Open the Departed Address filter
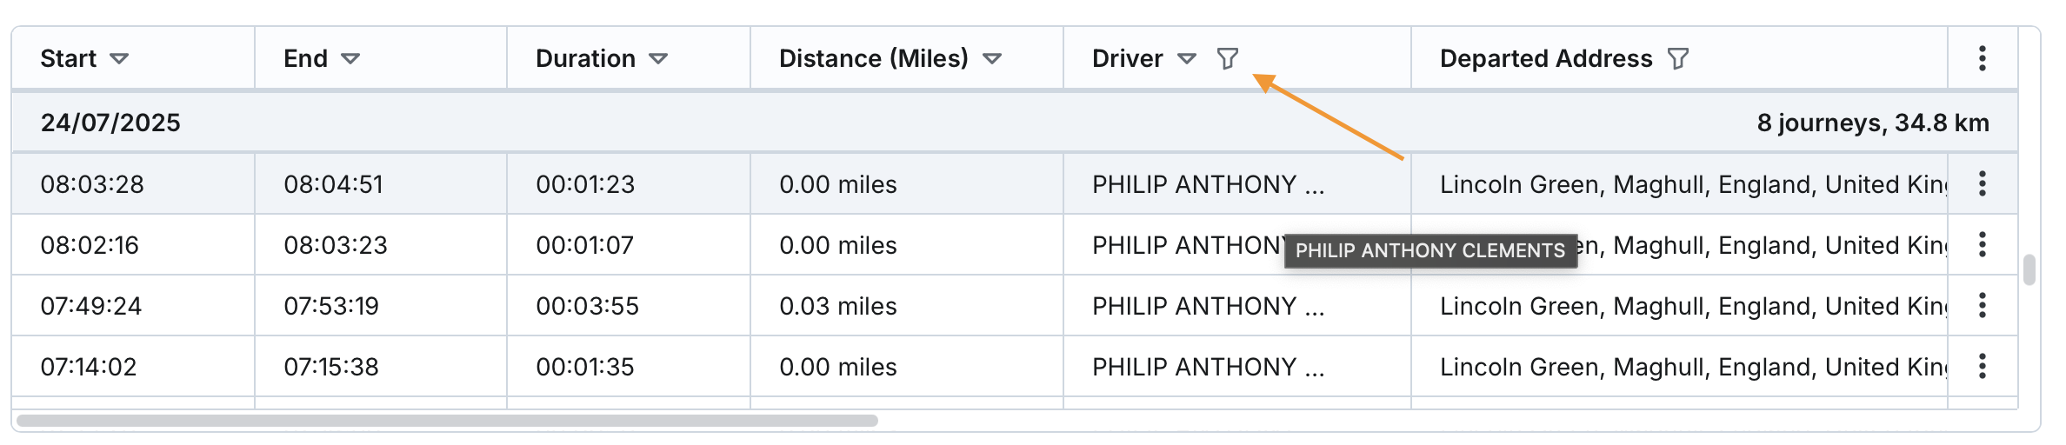2066x445 pixels. point(1678,59)
